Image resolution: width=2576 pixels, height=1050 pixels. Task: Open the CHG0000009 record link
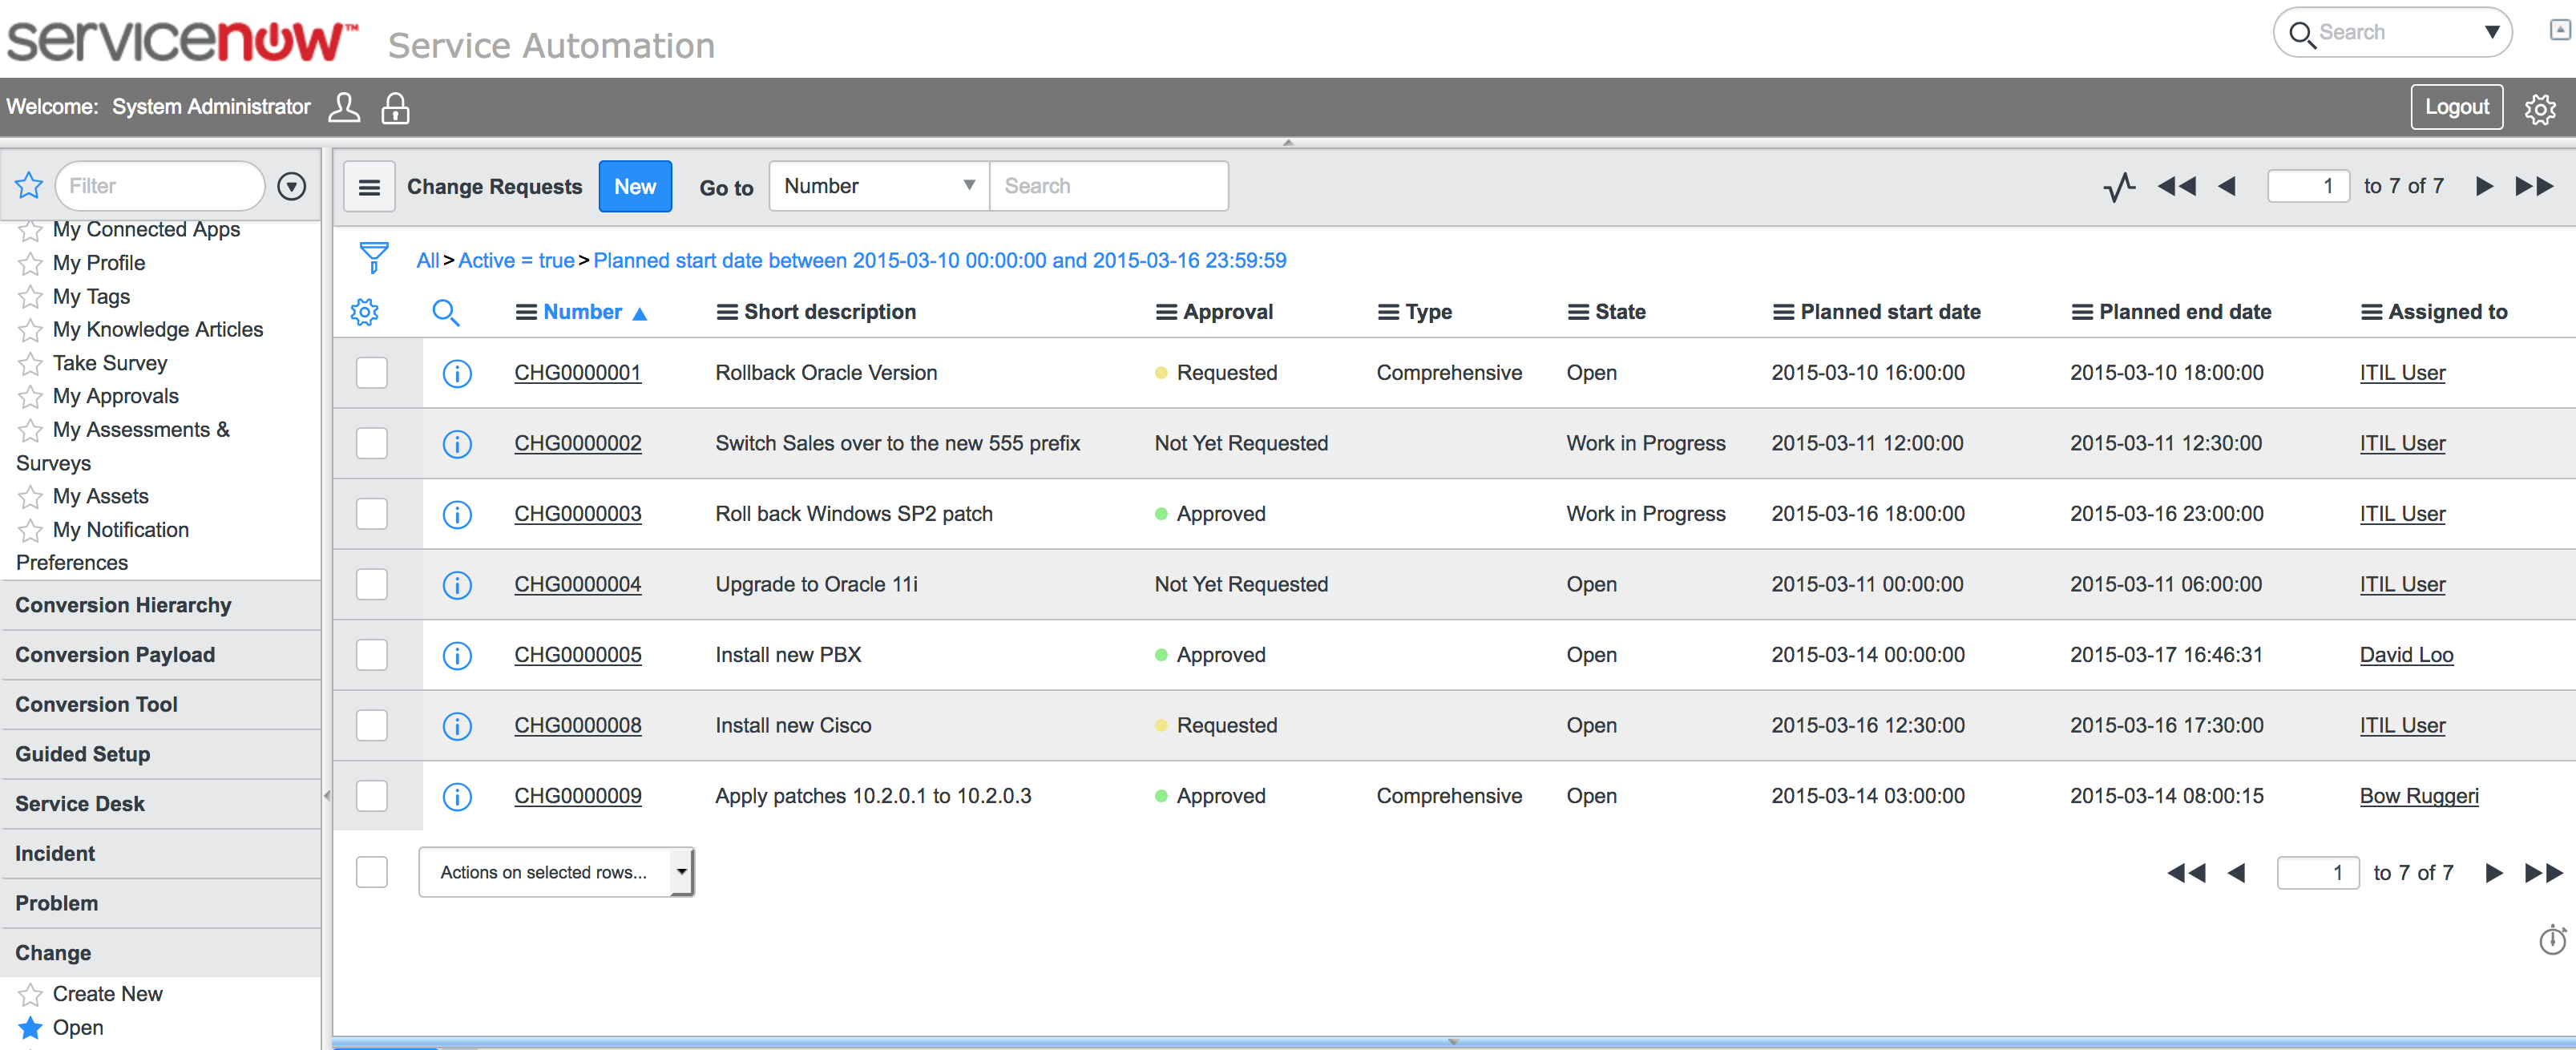pyautogui.click(x=577, y=796)
